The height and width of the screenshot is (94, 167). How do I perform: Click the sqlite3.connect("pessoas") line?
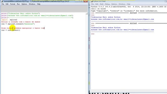[x=18, y=24]
